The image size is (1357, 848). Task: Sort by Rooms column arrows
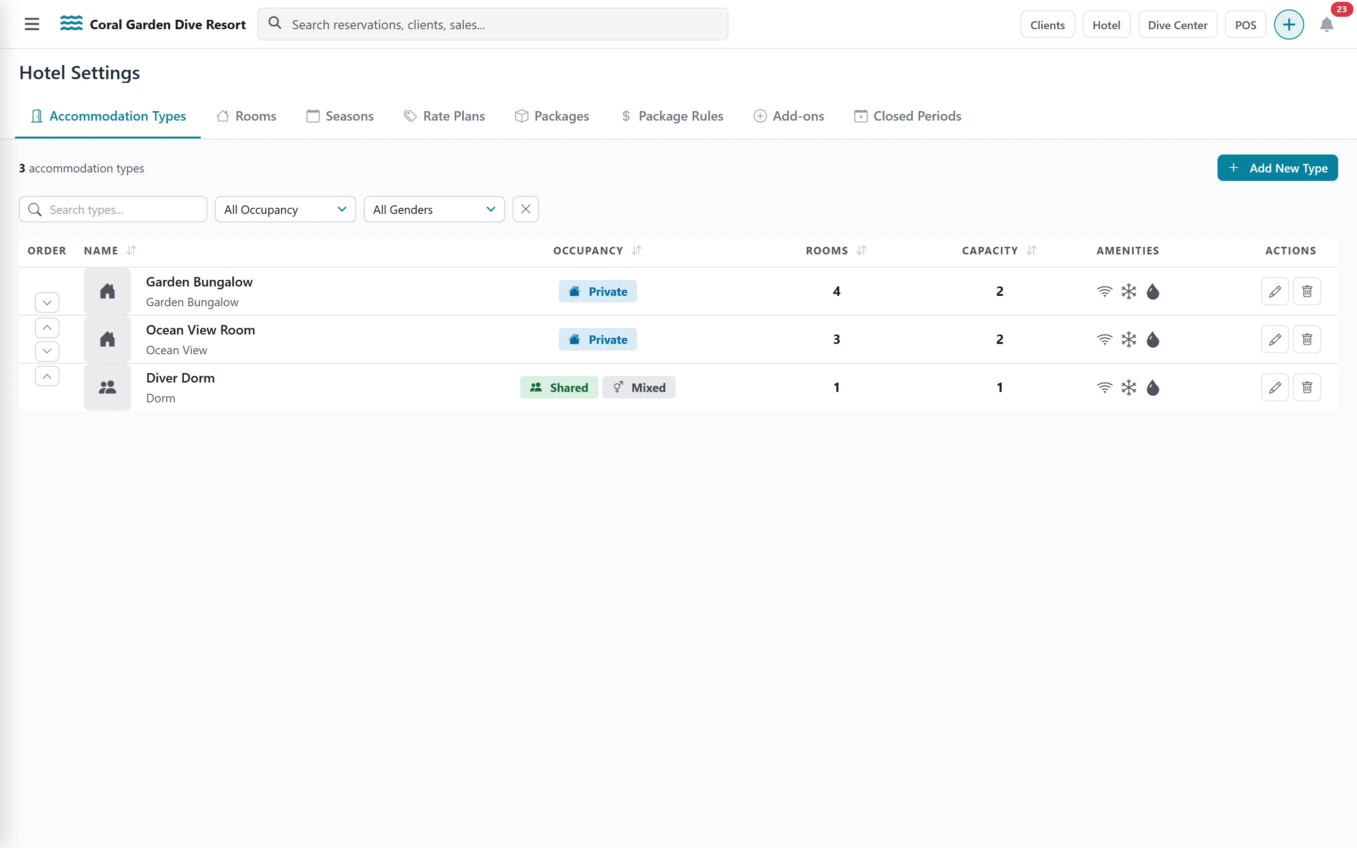pos(862,250)
